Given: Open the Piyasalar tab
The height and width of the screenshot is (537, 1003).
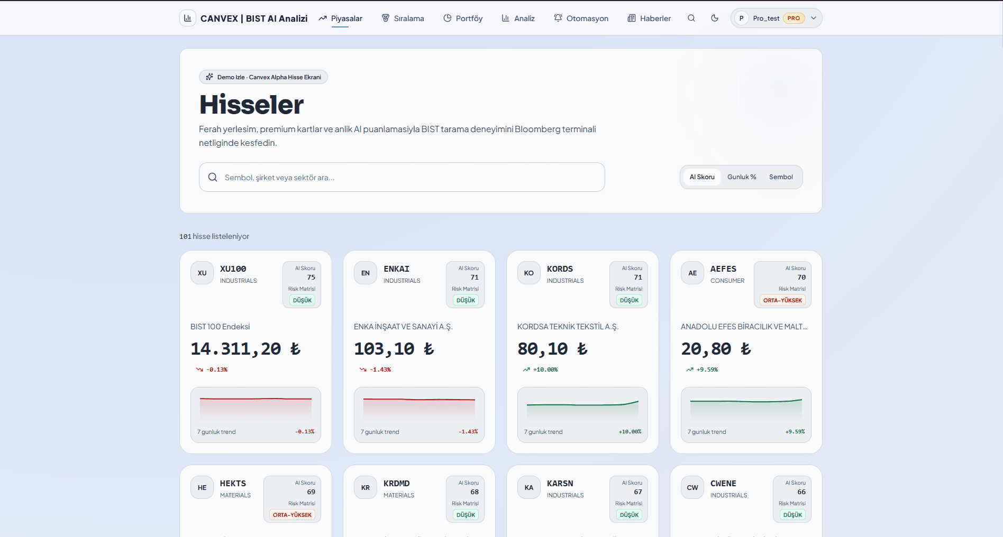Looking at the screenshot, I should click(x=340, y=18).
